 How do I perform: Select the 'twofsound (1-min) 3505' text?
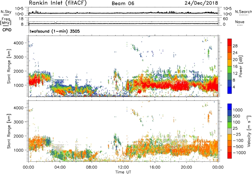pos(55,31)
